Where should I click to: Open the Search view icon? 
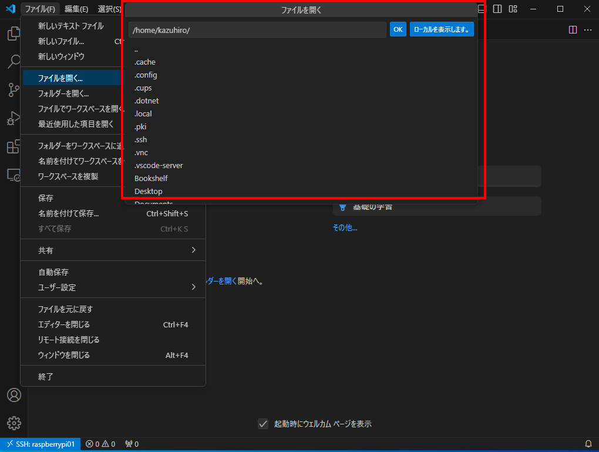pyautogui.click(x=14, y=62)
